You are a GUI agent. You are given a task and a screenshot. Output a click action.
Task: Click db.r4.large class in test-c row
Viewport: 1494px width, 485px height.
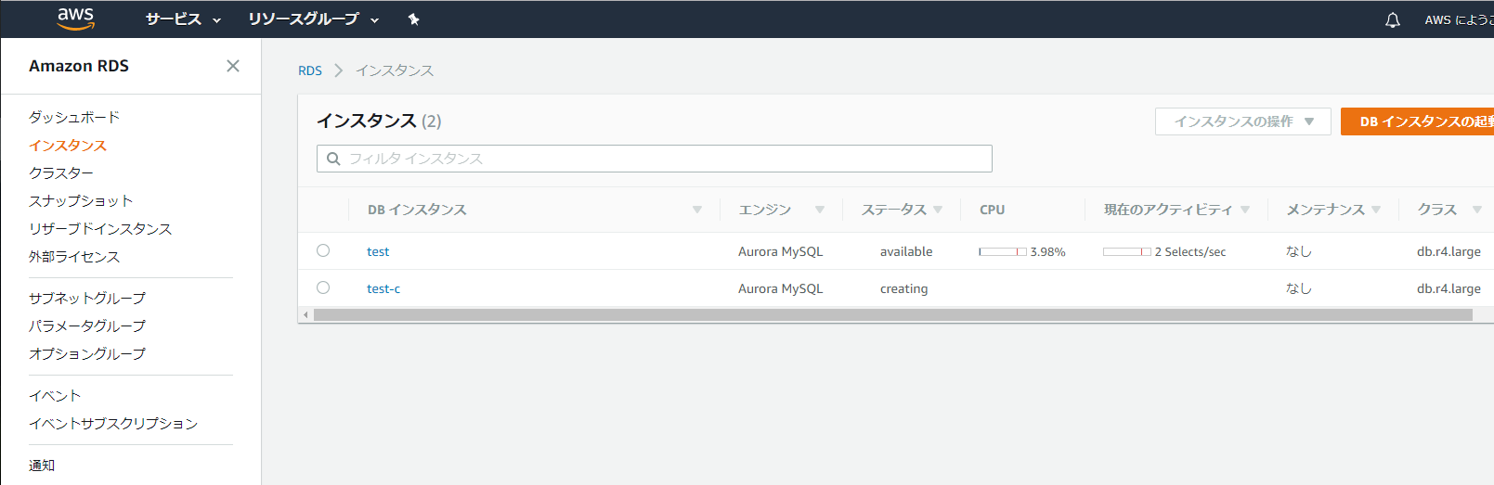tap(1449, 288)
